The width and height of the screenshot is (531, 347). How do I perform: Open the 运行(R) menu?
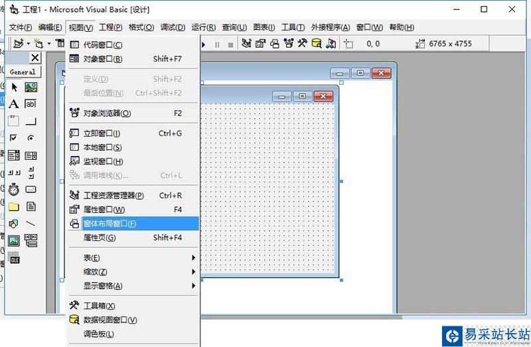pos(204,27)
